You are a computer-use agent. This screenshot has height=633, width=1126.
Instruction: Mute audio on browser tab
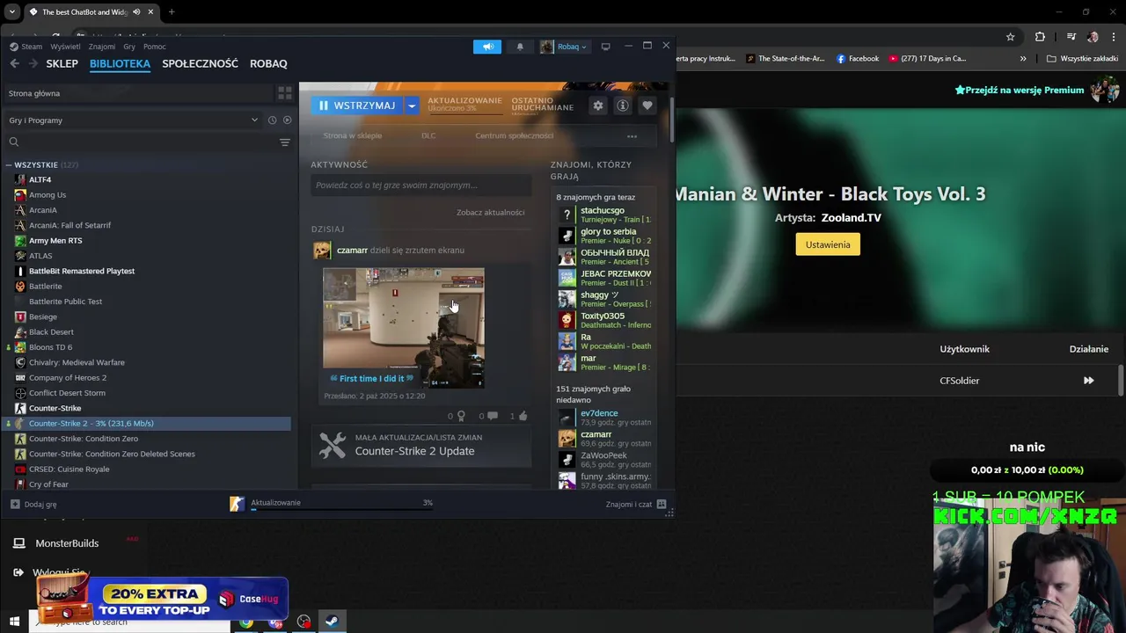[x=136, y=12]
